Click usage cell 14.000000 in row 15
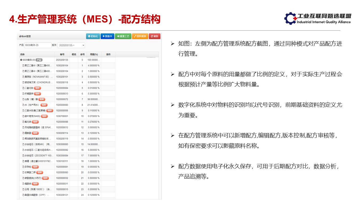Screen dimensions: 360x202 pos(94,144)
